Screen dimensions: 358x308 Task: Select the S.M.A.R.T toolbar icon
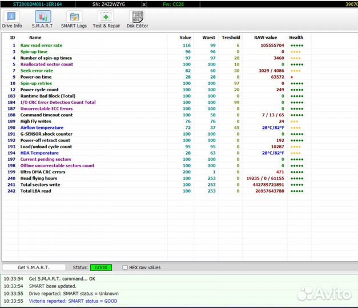tap(43, 19)
